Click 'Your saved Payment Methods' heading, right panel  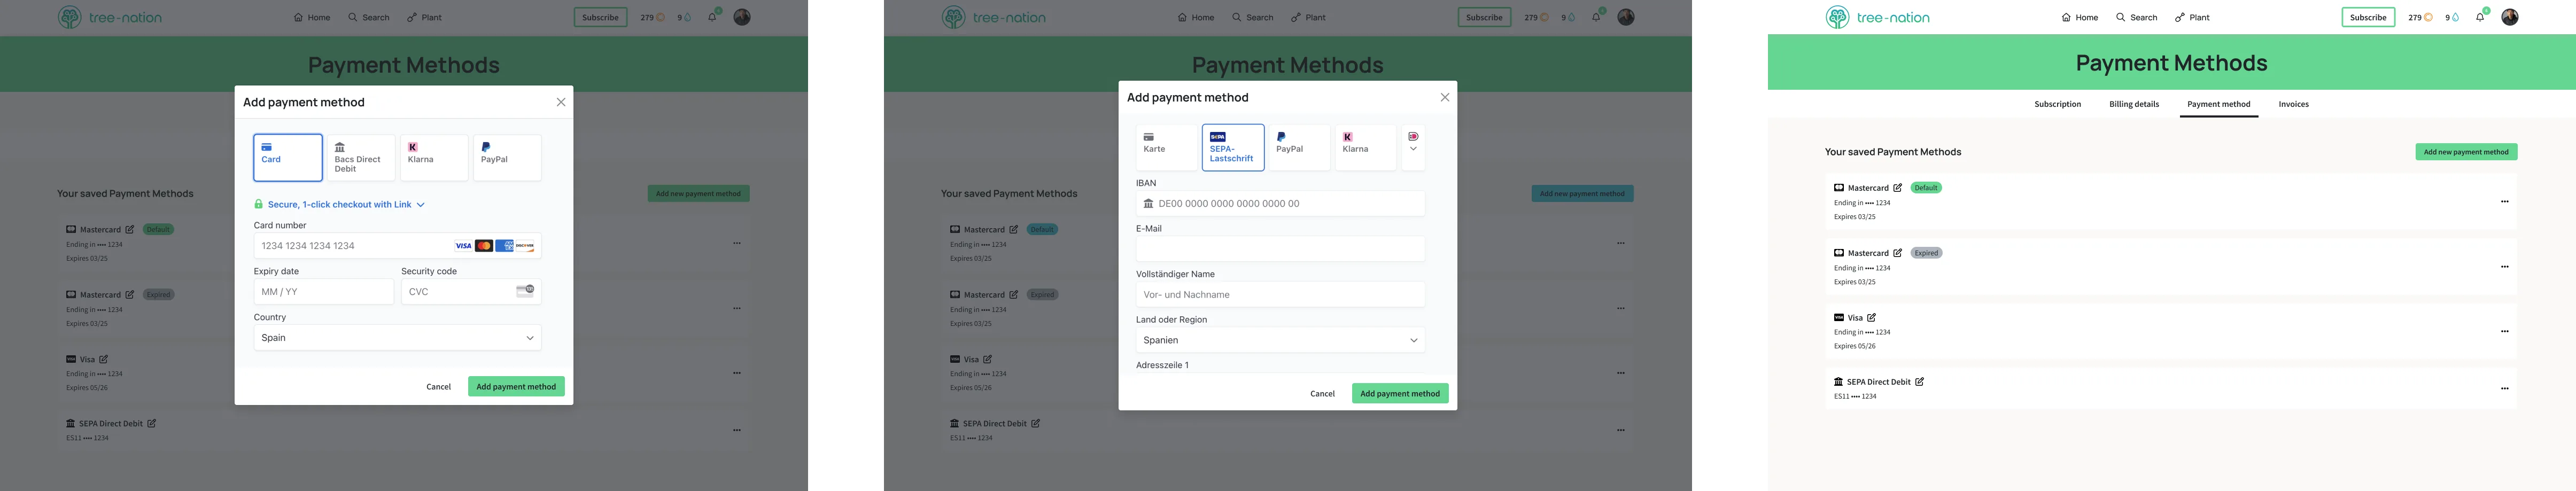[1892, 152]
